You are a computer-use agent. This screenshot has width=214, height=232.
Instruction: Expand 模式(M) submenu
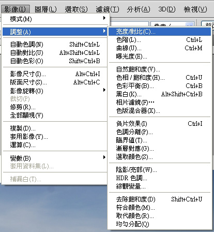coord(55,19)
